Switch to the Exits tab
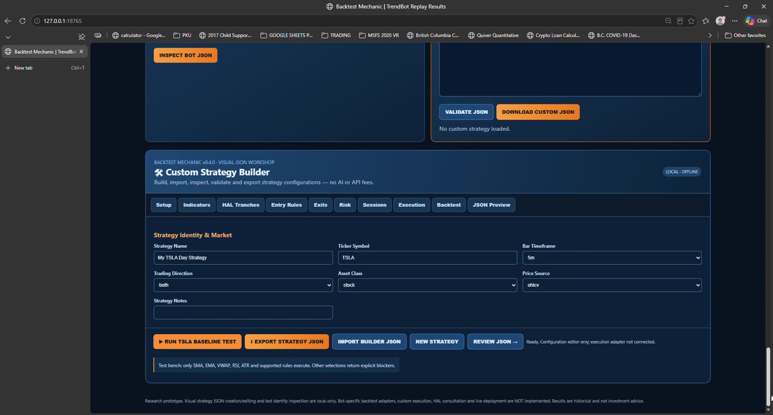 point(321,205)
